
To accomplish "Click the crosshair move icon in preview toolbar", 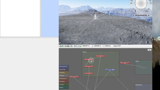I will coord(77,46).
